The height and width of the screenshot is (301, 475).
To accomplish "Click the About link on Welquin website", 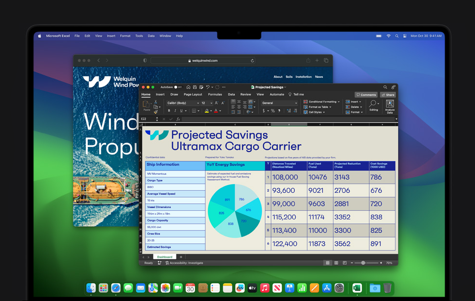I will [278, 77].
